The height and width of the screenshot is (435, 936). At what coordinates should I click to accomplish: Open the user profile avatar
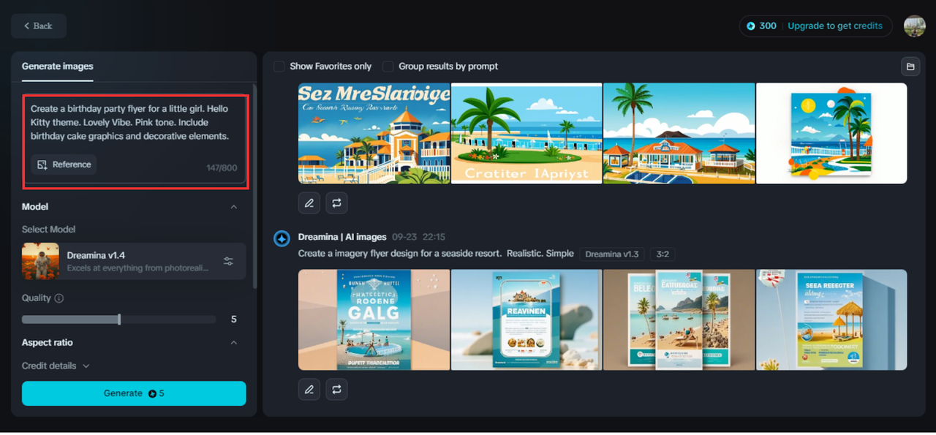click(x=914, y=26)
